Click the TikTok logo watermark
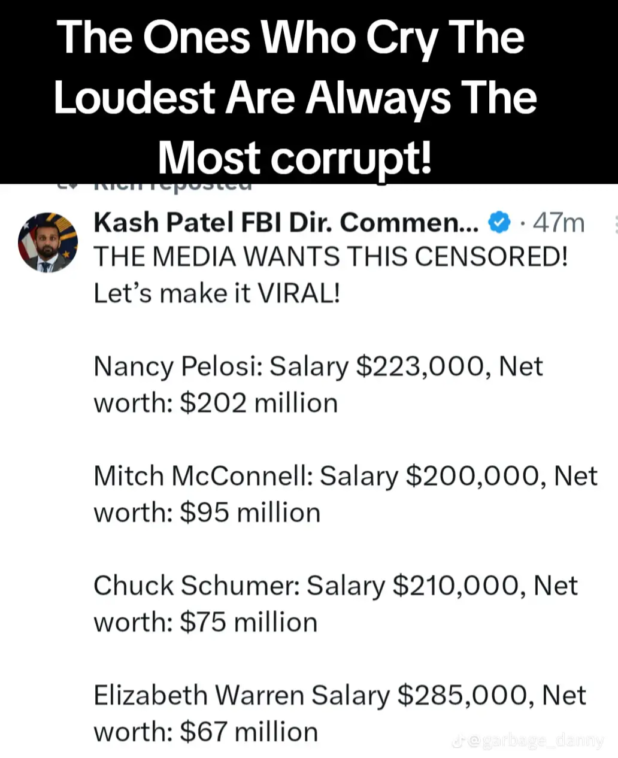The image size is (618, 758). pos(459,742)
